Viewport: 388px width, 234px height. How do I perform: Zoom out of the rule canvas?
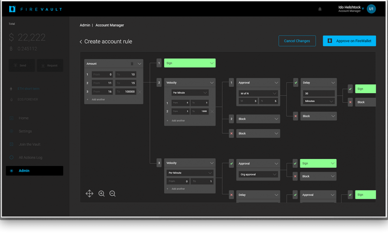coord(112,193)
